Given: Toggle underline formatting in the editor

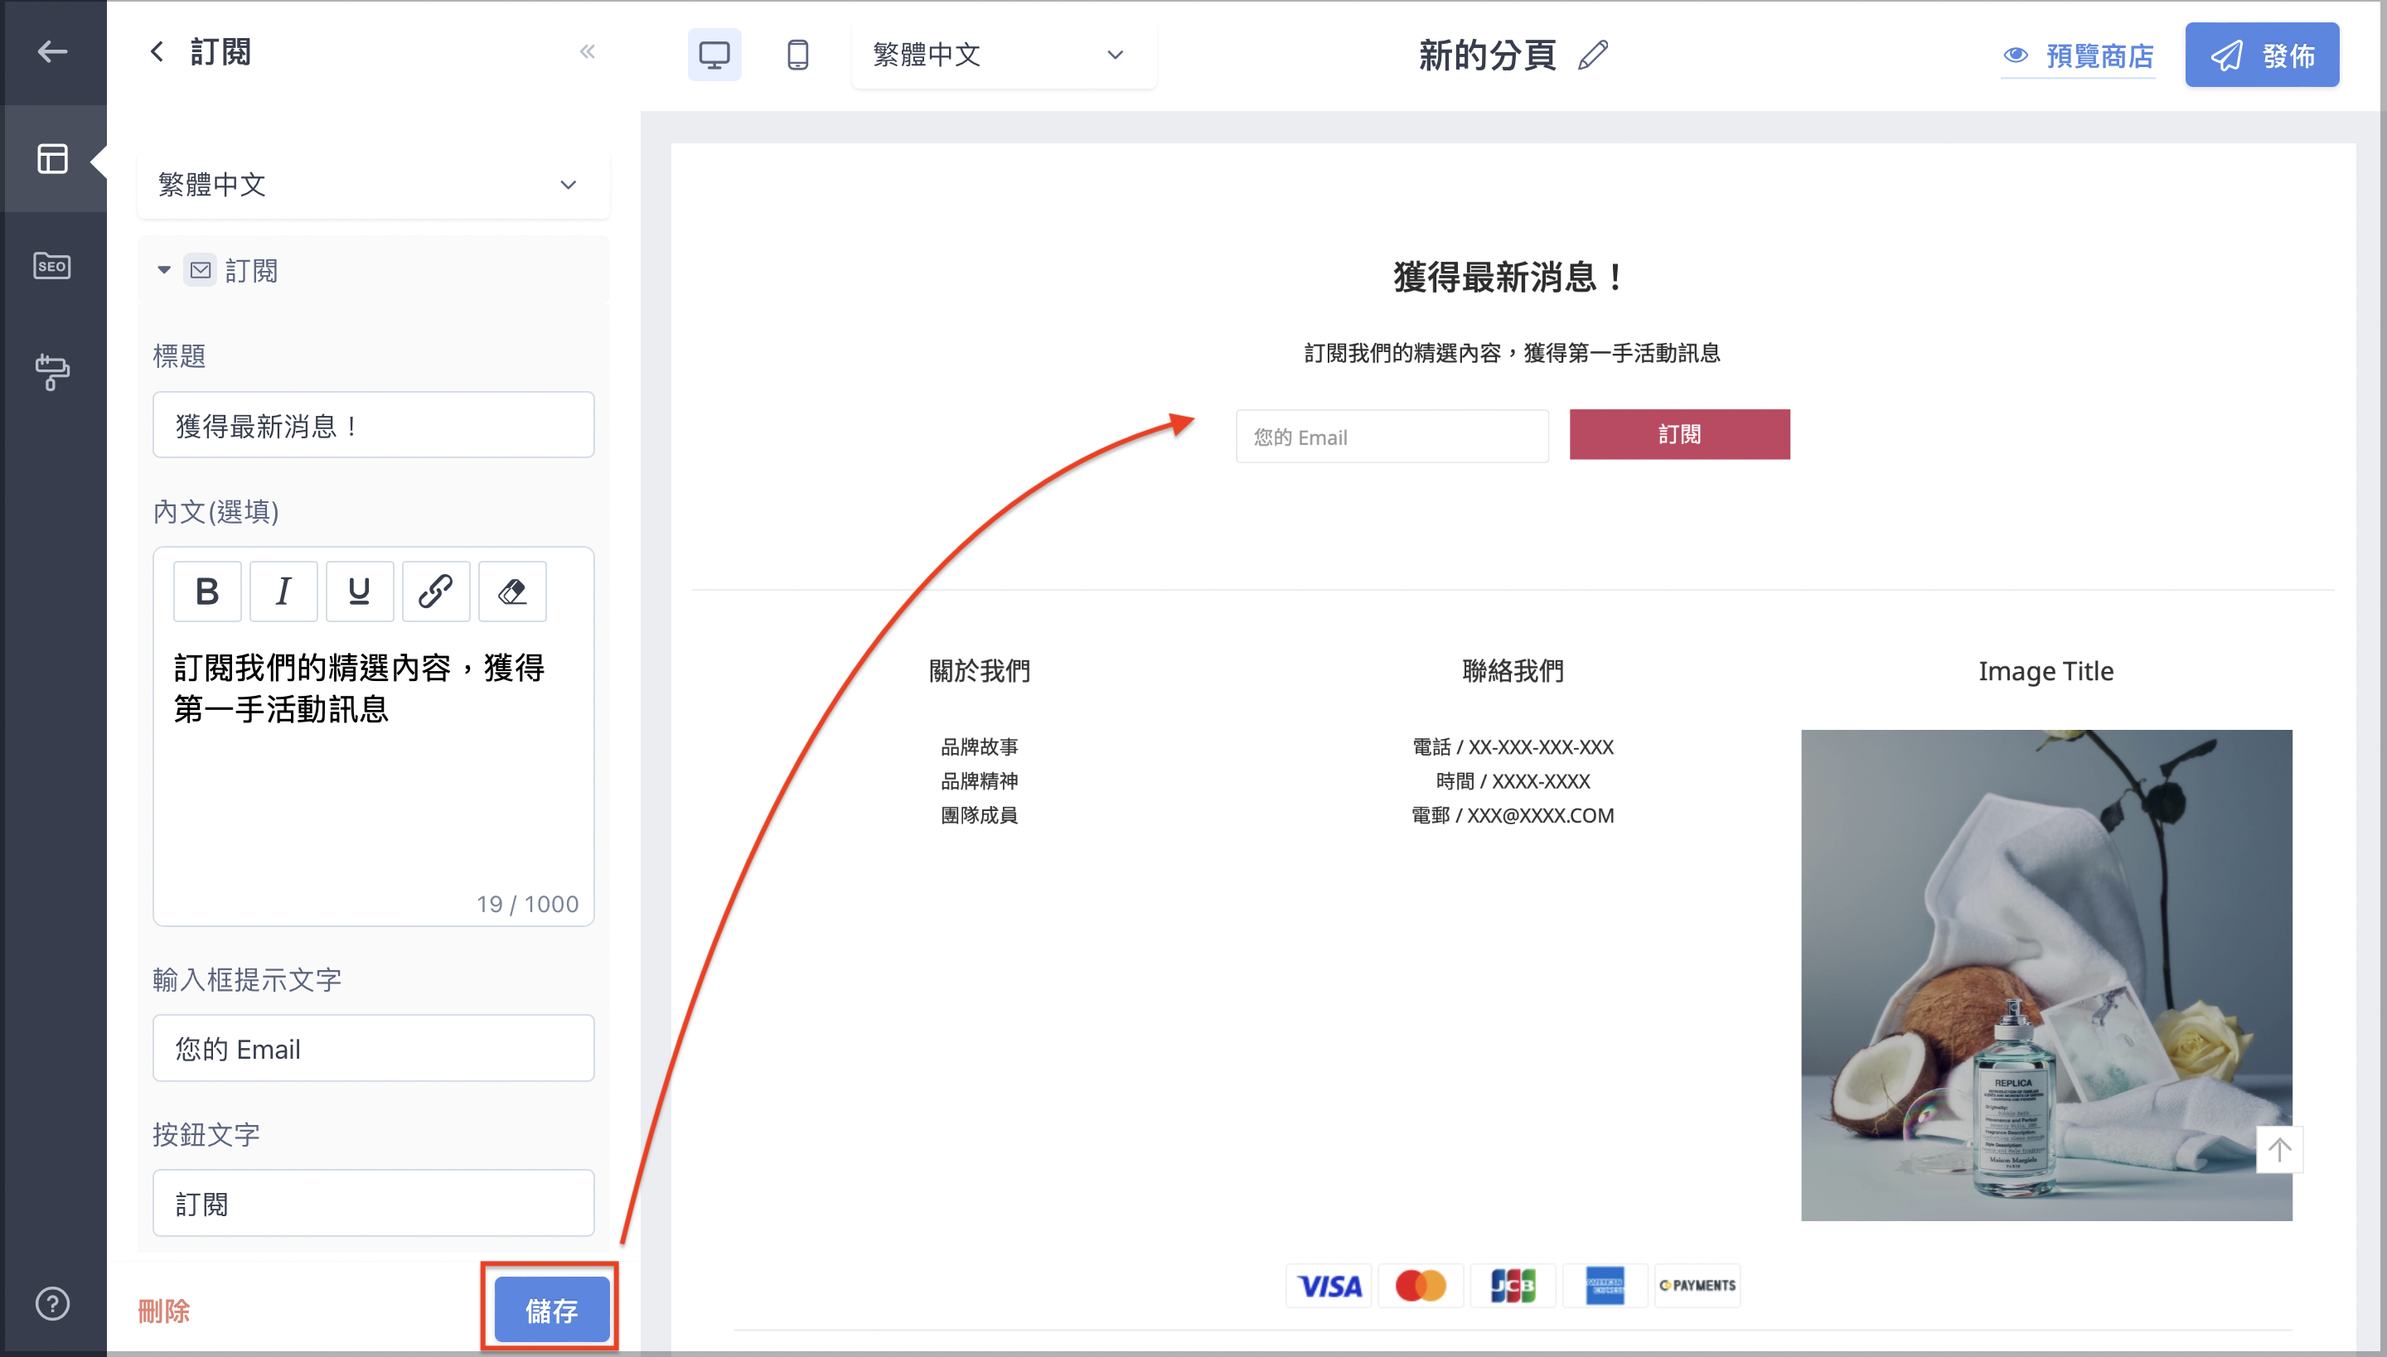Looking at the screenshot, I should pos(359,591).
